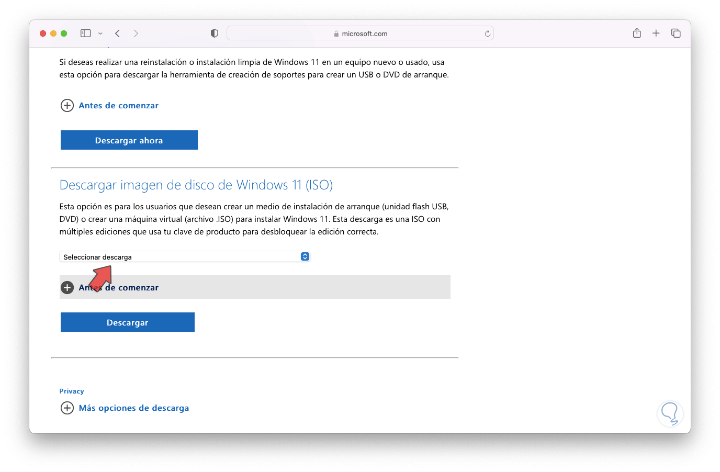Click the microsoft.com address bar
The height and width of the screenshot is (472, 720).
click(x=360, y=33)
